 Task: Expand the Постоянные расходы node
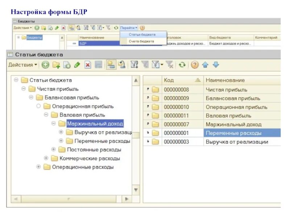[53, 149]
